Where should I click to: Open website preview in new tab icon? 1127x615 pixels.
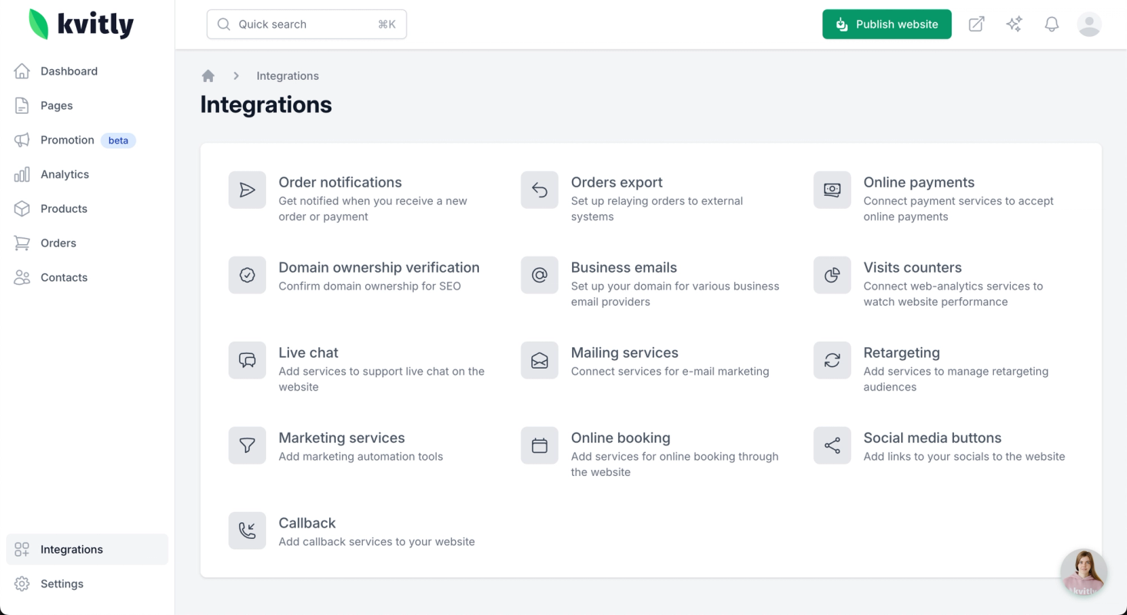976,25
